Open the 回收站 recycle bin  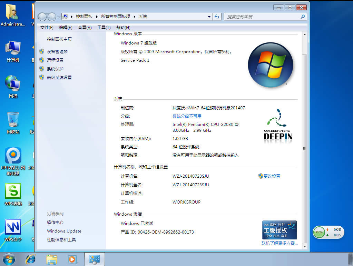pyautogui.click(x=13, y=119)
